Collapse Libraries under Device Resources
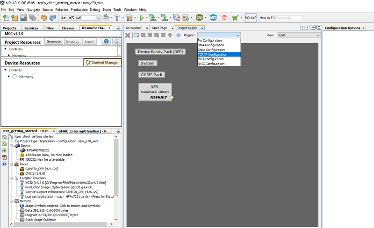Viewport: 374px width, 228px height. 5,70
